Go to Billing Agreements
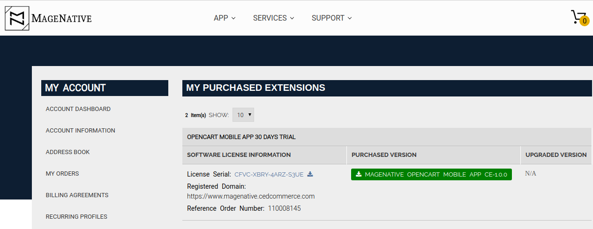This screenshot has height=229, width=593. (x=77, y=195)
